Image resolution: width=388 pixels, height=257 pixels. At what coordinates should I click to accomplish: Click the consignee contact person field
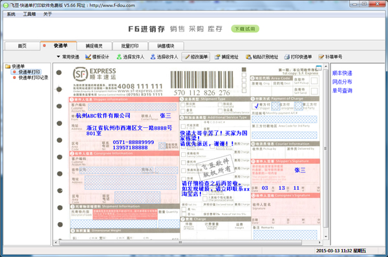point(166,170)
